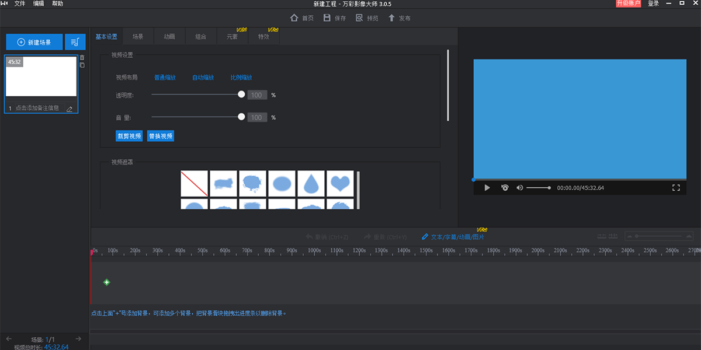
Task: Click the 透明度 opacity slider handle
Action: point(241,94)
